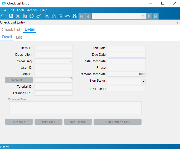Screen dimensions: 180x149
Task: Click the User ID field
Action: 53,67
